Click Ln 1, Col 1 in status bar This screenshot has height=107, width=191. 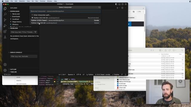[x=62, y=75]
